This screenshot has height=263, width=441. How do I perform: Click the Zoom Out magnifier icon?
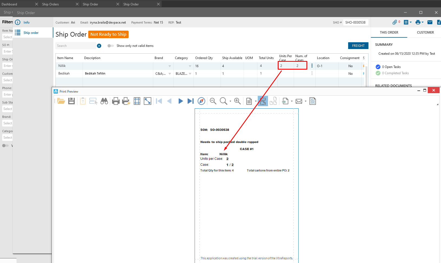tap(213, 101)
